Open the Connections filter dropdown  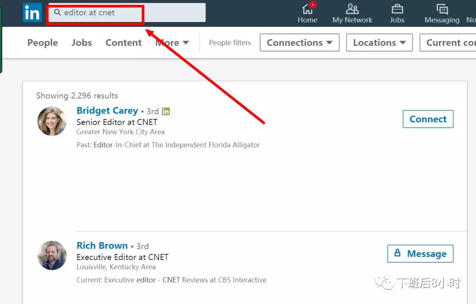tap(300, 42)
